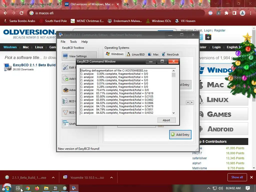
Task: Click the Chrome back arrow
Action: point(5,13)
